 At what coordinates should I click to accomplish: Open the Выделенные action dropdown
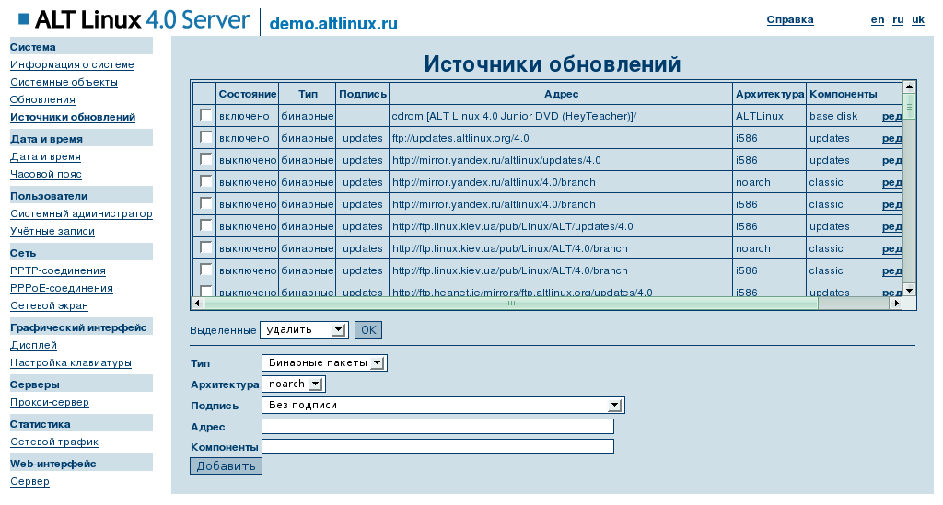303,329
